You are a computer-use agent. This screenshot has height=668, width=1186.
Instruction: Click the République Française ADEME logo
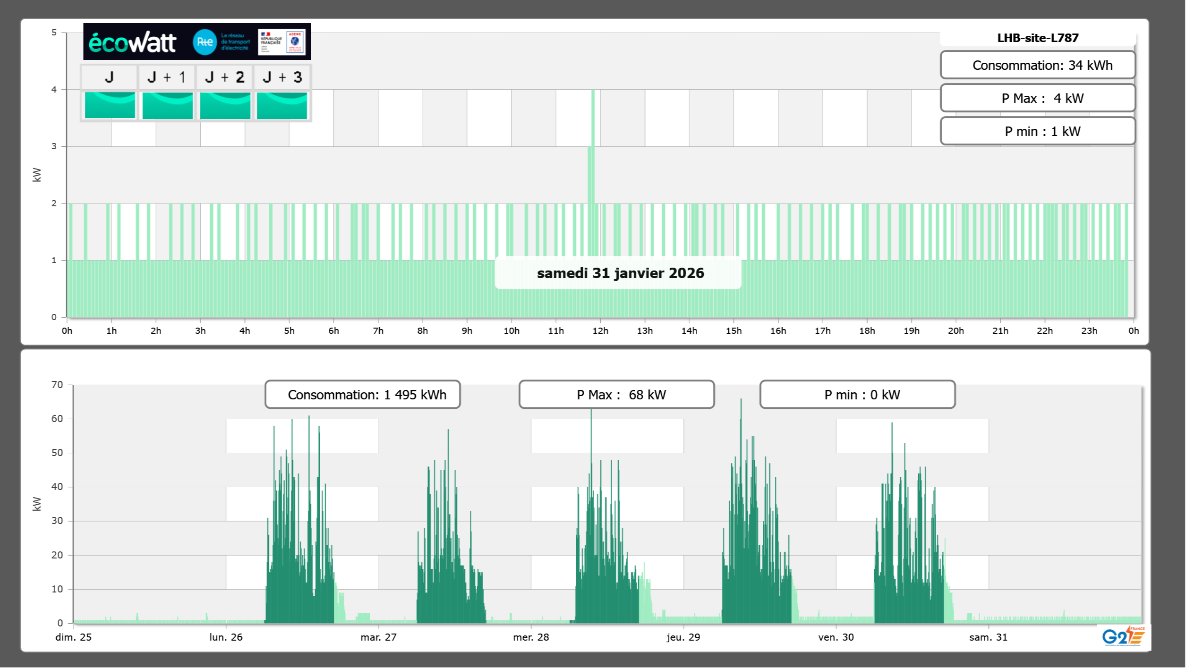[282, 42]
